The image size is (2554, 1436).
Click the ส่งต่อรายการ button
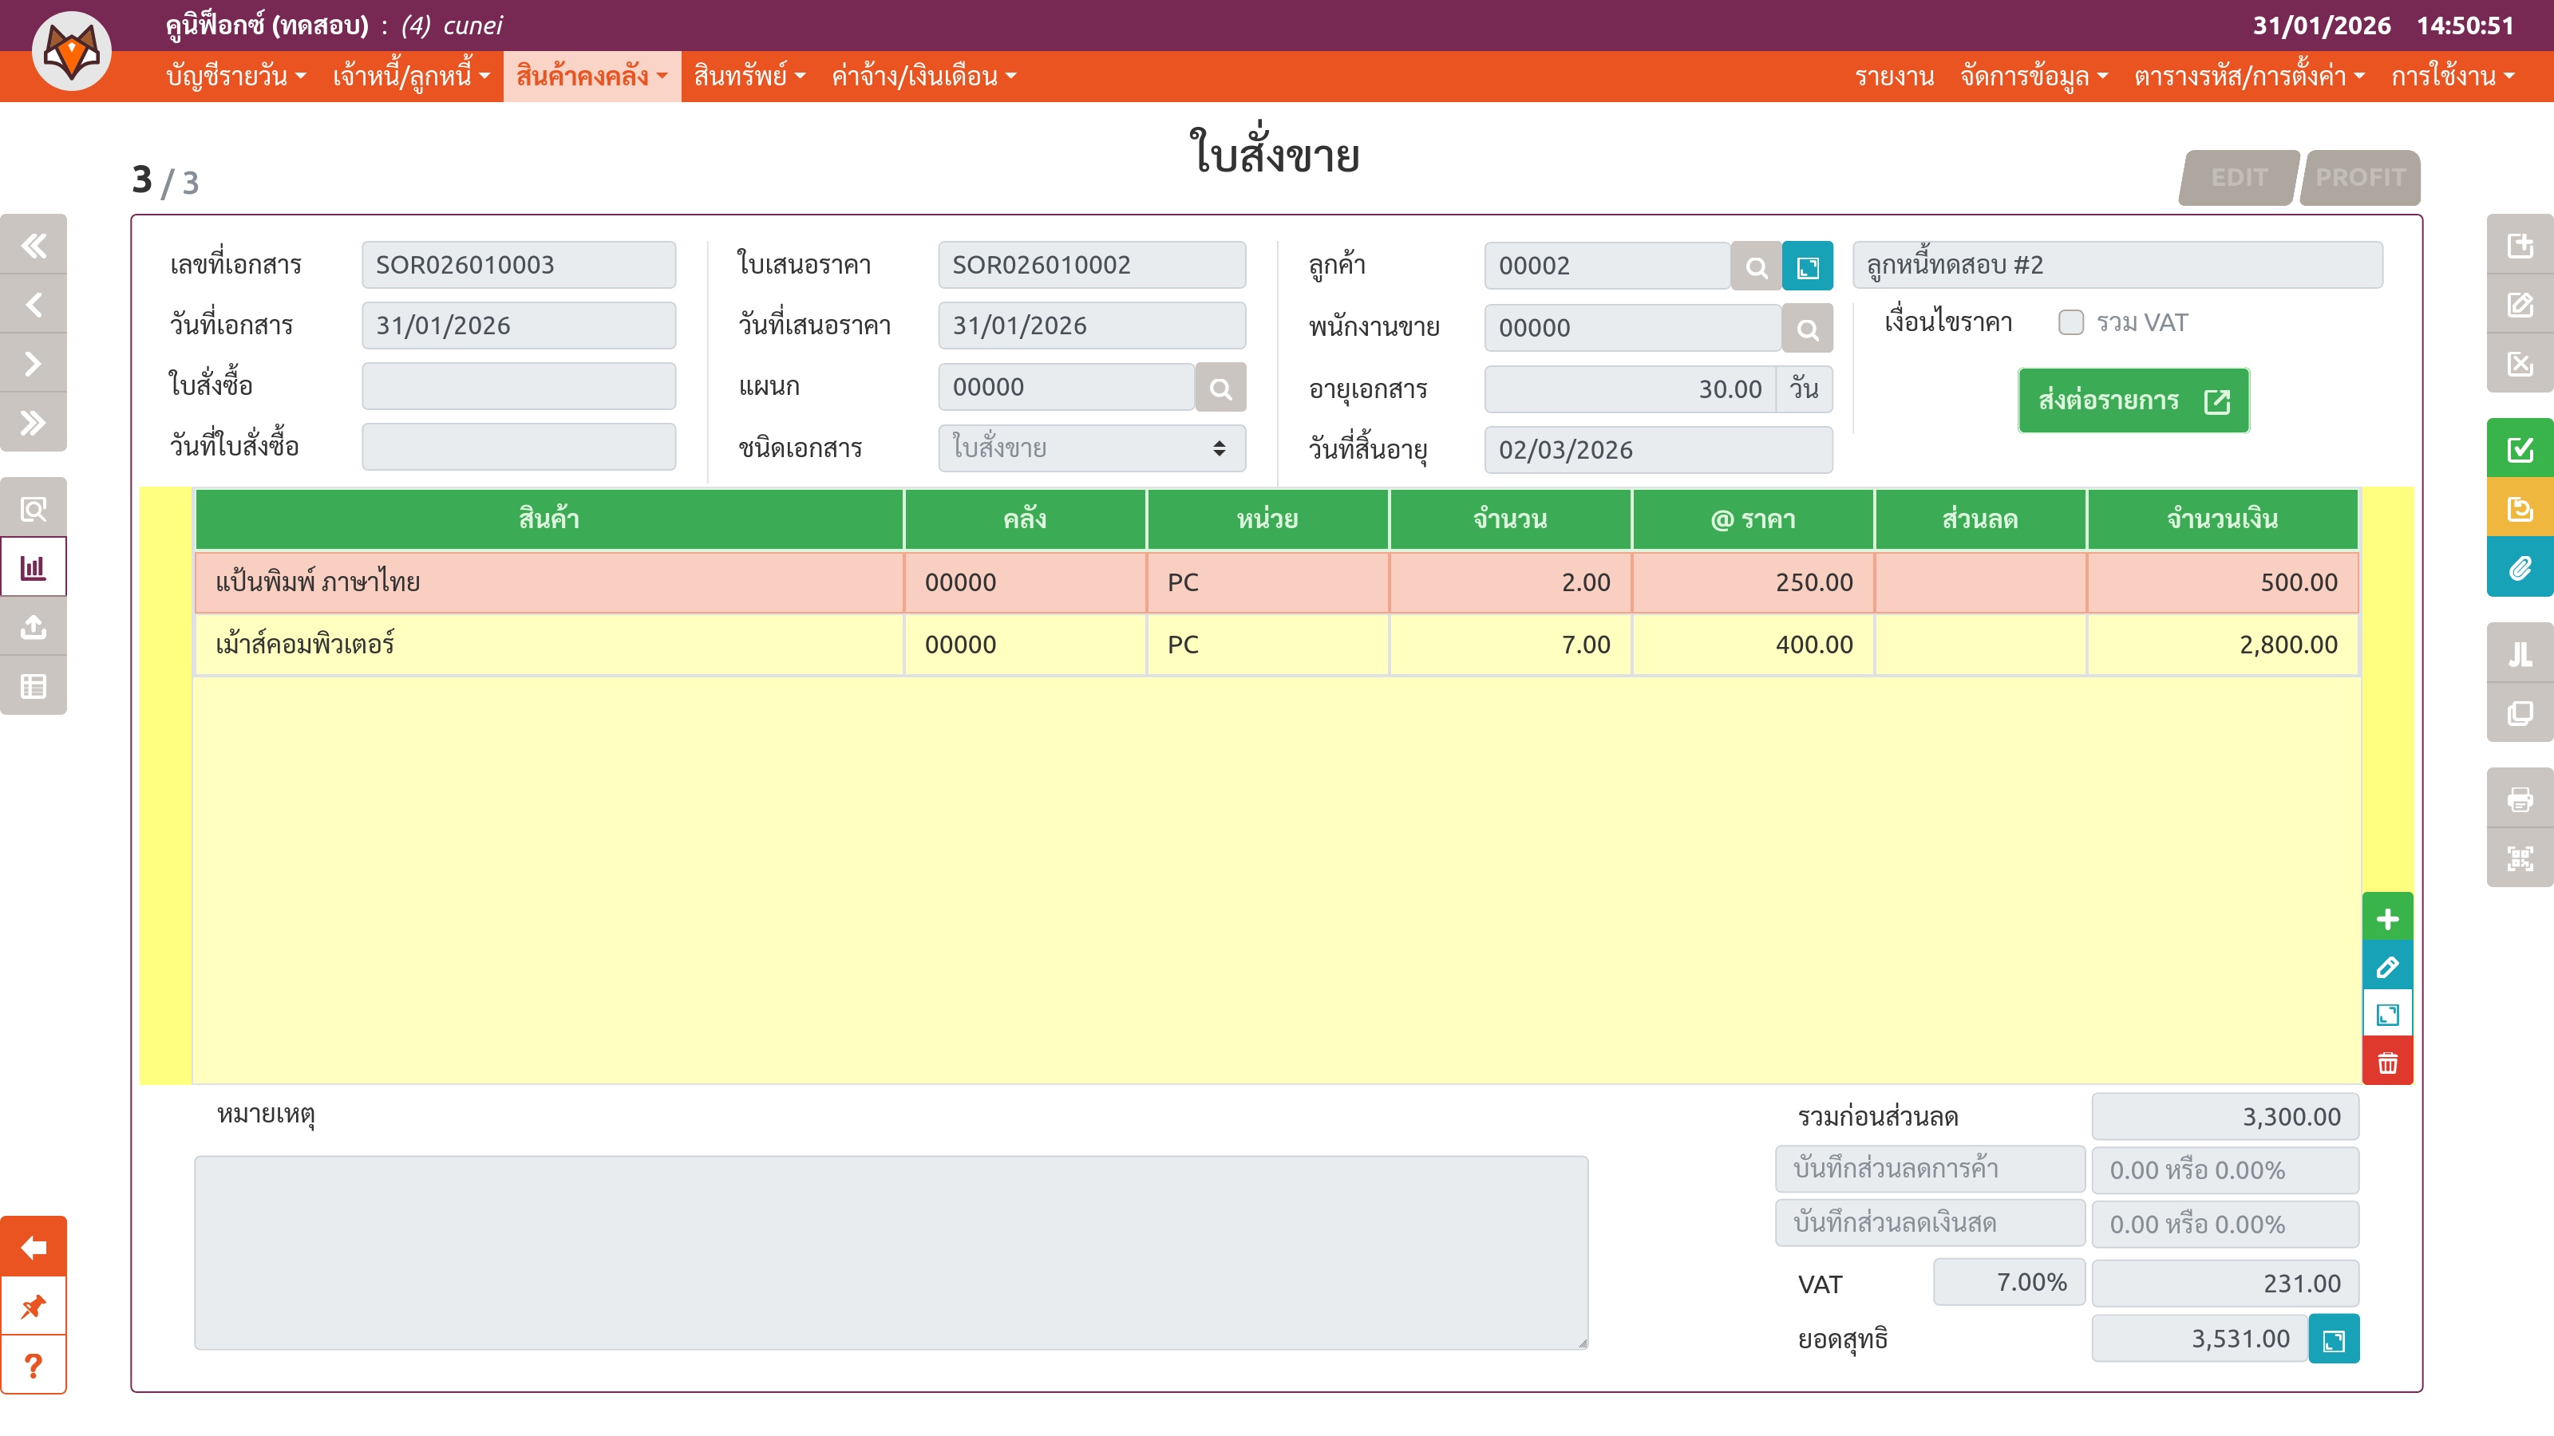[2133, 400]
